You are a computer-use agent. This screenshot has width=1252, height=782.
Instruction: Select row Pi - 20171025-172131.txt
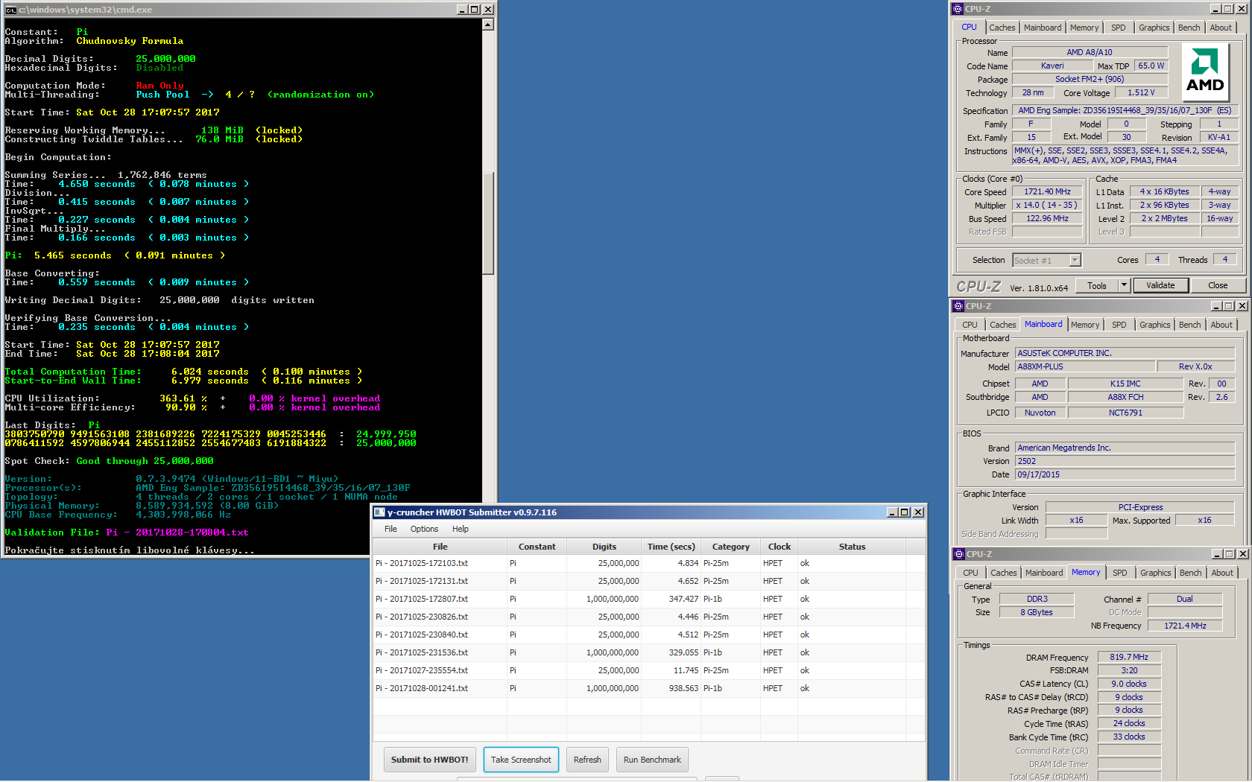[x=648, y=581]
